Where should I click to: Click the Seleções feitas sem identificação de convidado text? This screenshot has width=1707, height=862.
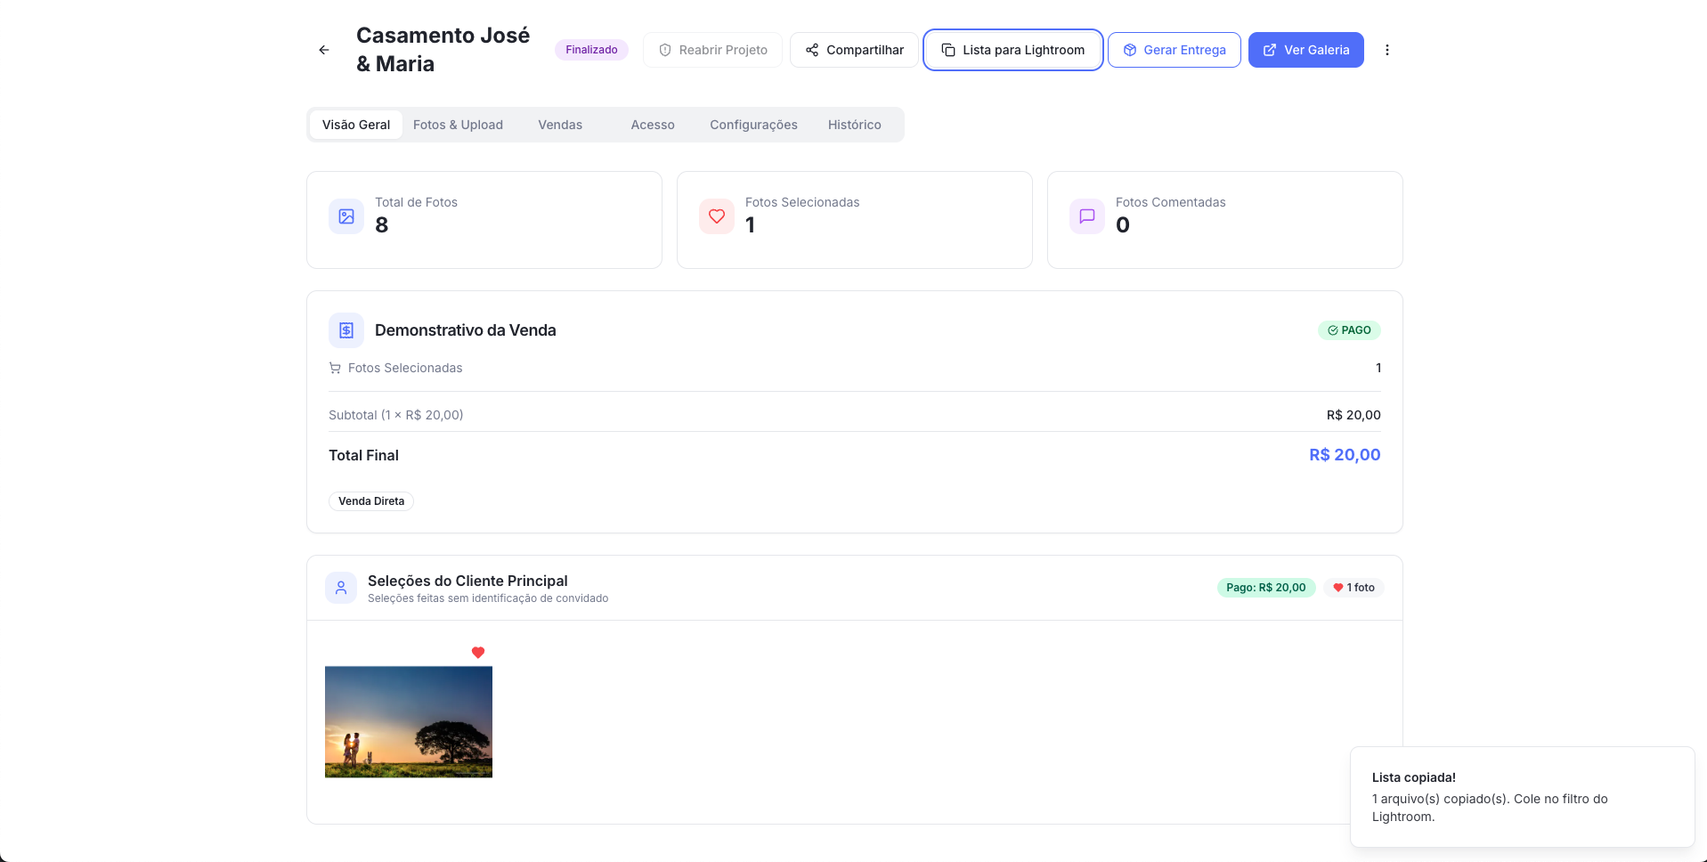pyautogui.click(x=488, y=598)
